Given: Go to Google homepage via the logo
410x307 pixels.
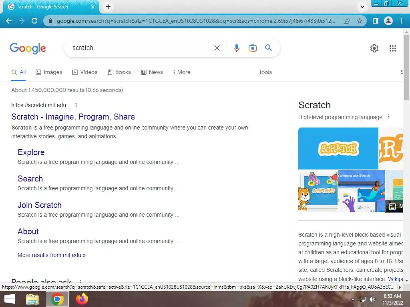Looking at the screenshot, I should [28, 48].
